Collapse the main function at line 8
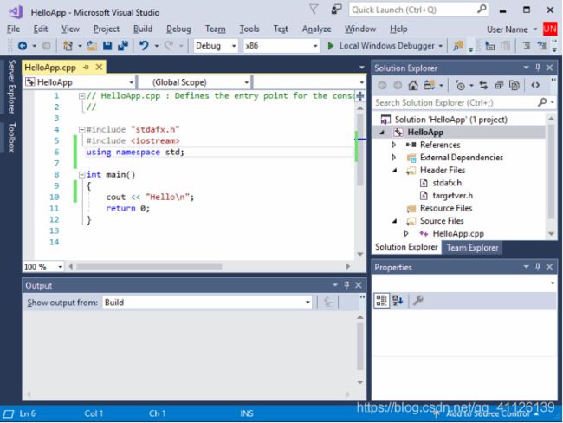Viewport: 563px width, 423px height. [82, 175]
